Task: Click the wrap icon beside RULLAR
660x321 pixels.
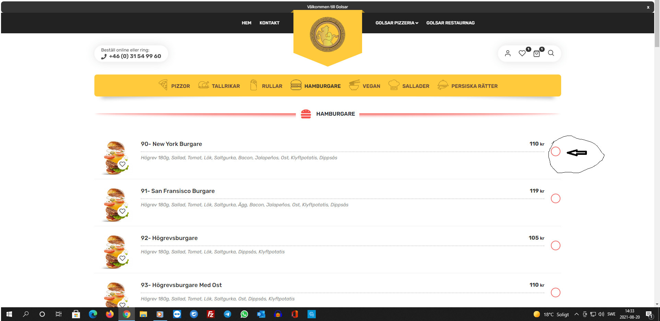Action: (254, 85)
